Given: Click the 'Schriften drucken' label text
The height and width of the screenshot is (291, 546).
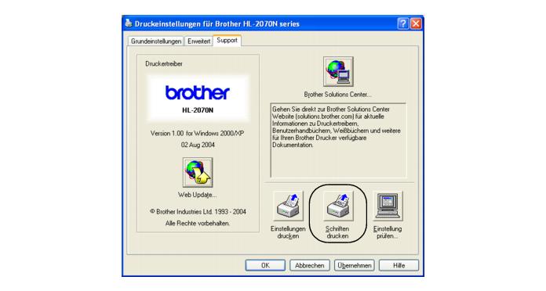Looking at the screenshot, I should pos(337,232).
